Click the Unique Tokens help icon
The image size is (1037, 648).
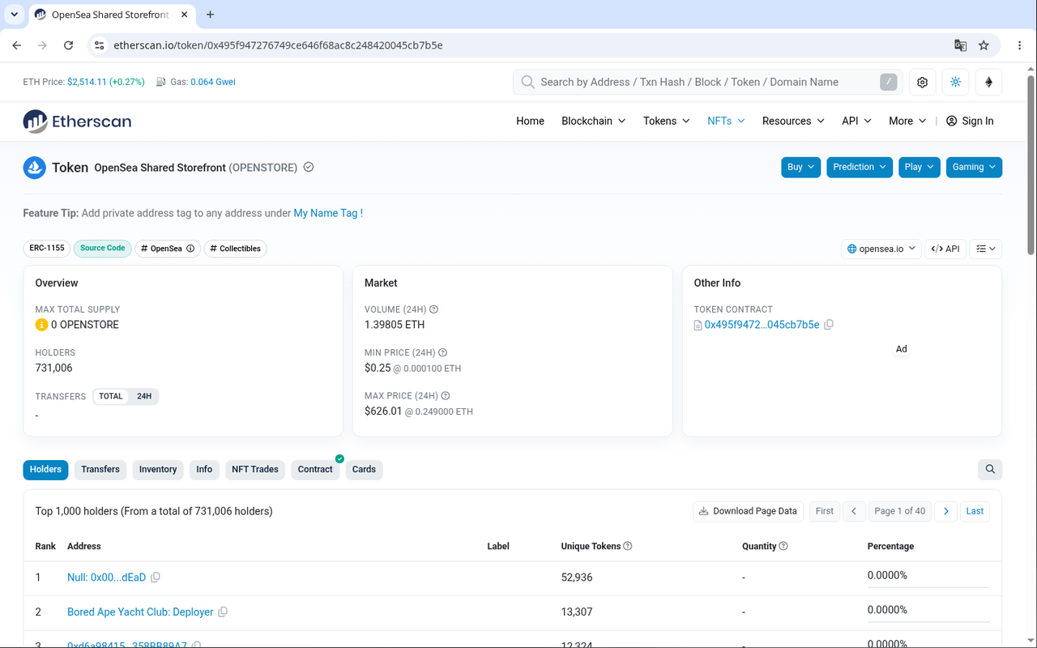pos(628,546)
